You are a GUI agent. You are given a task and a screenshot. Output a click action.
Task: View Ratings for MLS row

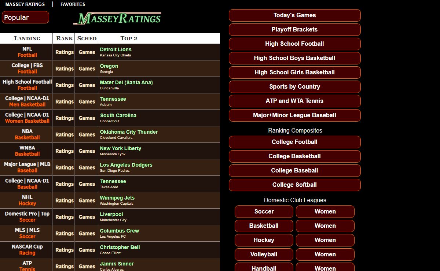coord(65,233)
